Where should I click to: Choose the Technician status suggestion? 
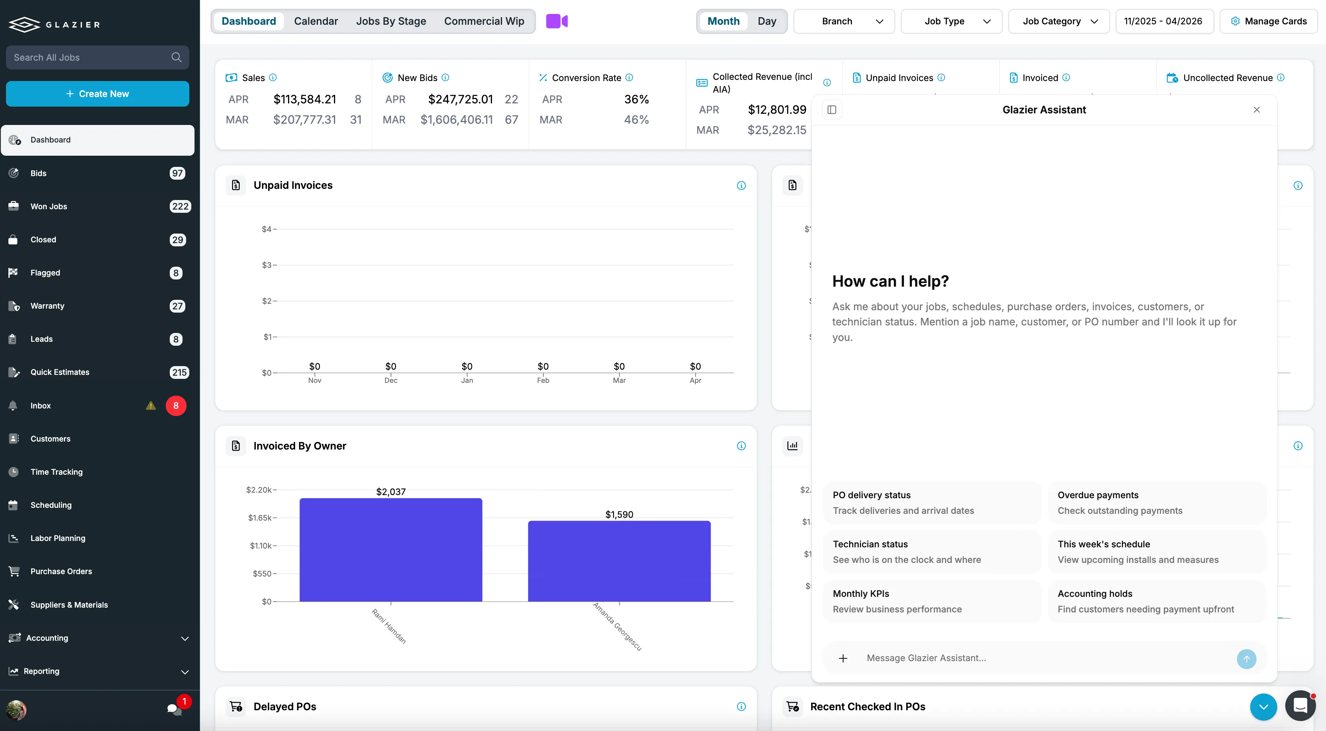[x=932, y=552]
